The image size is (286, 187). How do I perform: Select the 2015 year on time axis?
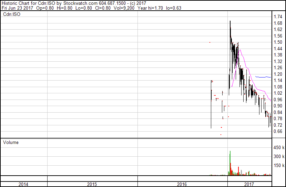coord(92,184)
